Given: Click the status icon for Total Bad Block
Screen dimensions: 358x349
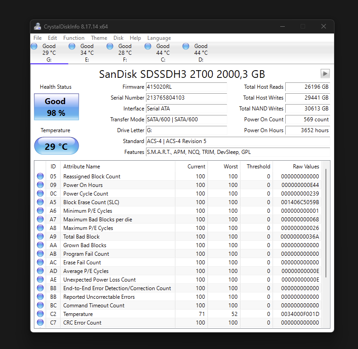Looking at the screenshot, I should click(x=40, y=236).
